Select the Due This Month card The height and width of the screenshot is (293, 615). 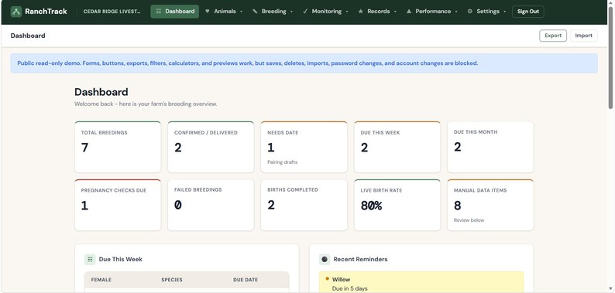click(490, 147)
